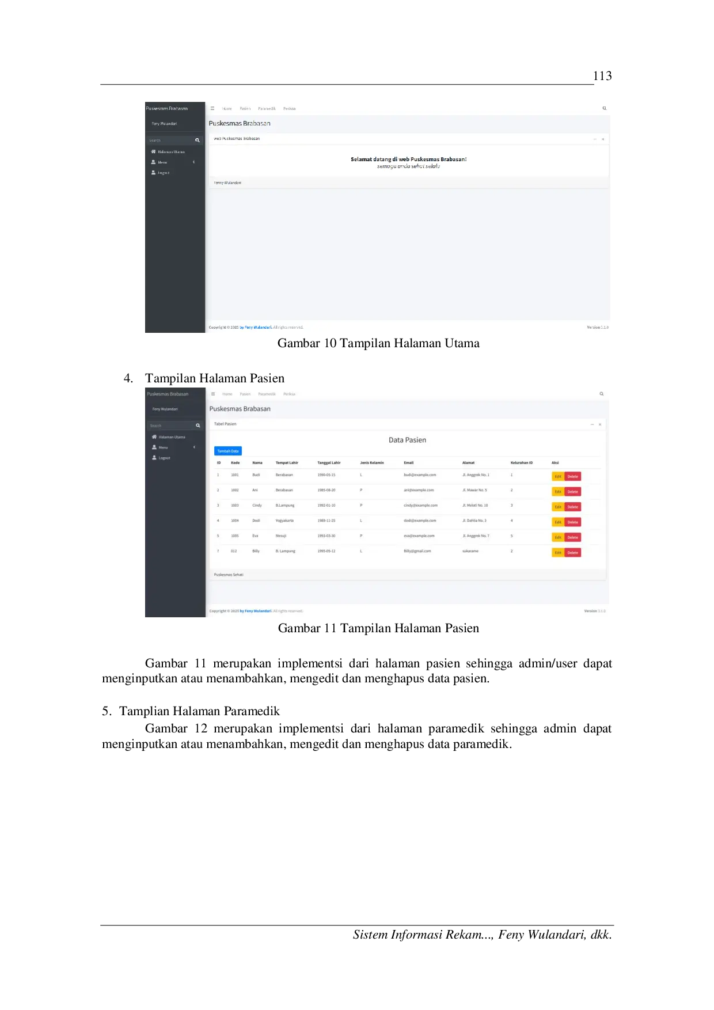Open Periksa tab in Halaman Pasien screenshot navbar
The width and height of the screenshot is (714, 1010).
coord(289,394)
